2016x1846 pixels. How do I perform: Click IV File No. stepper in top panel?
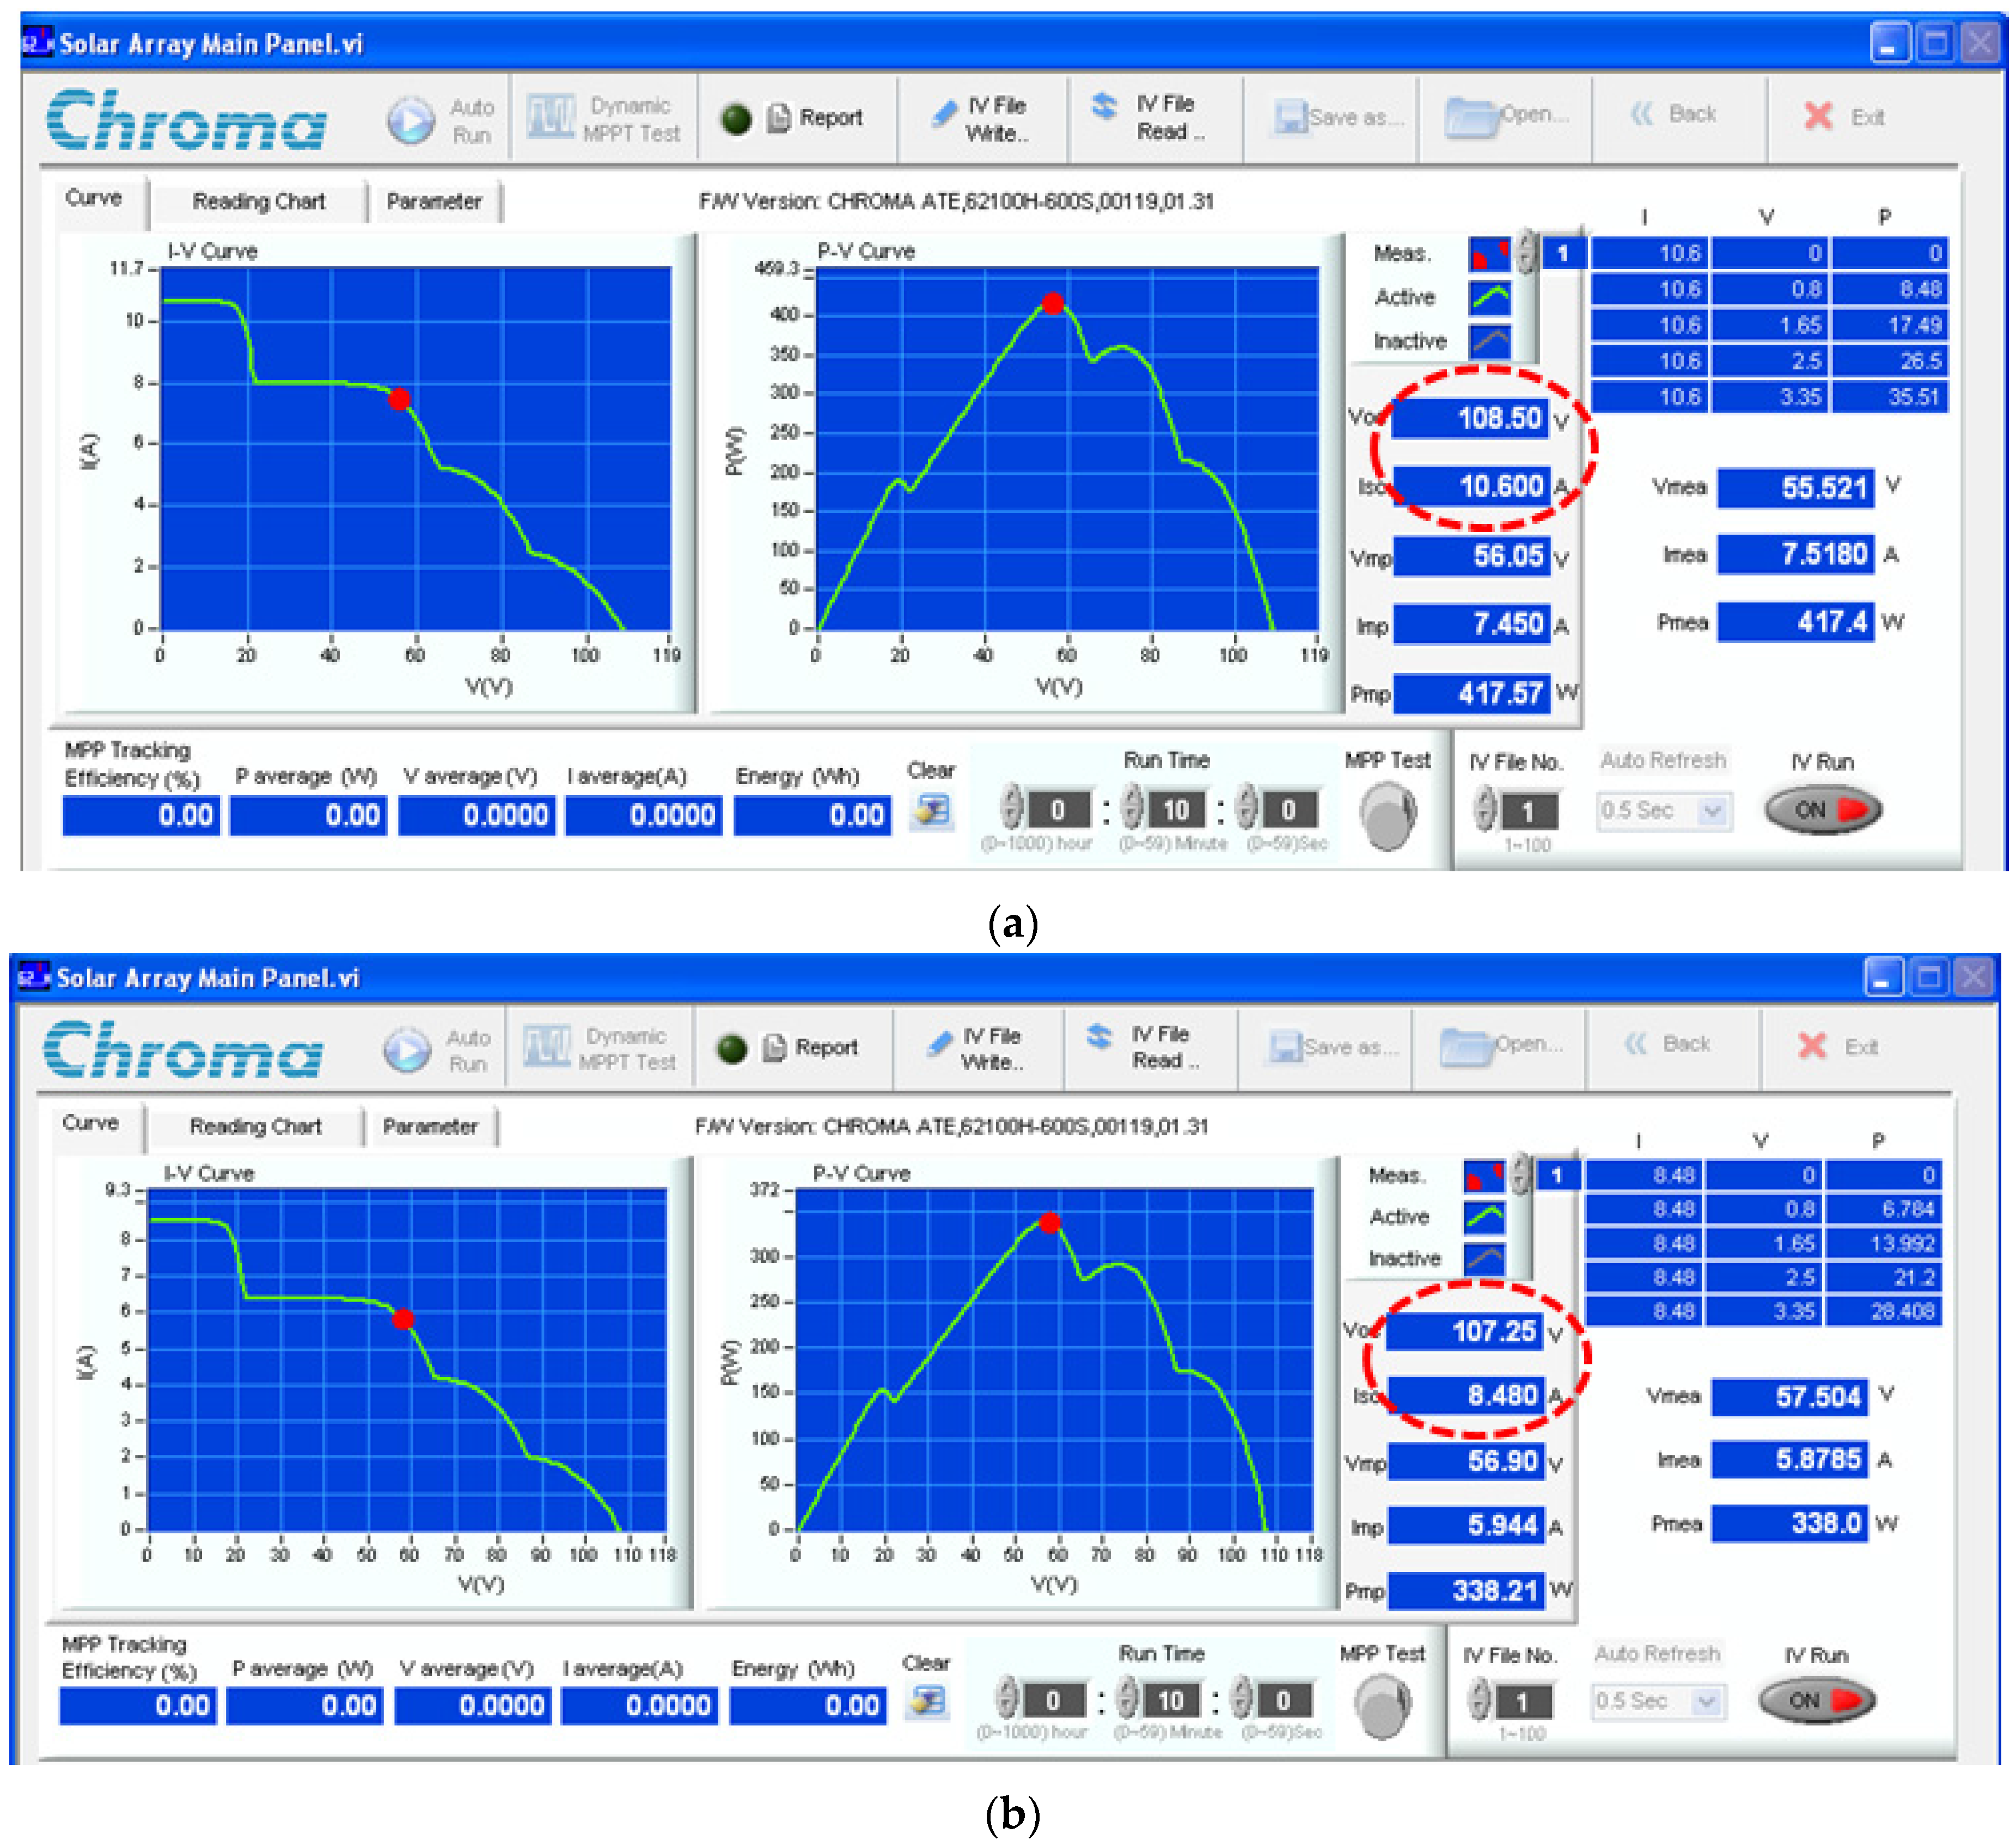pyautogui.click(x=1486, y=809)
